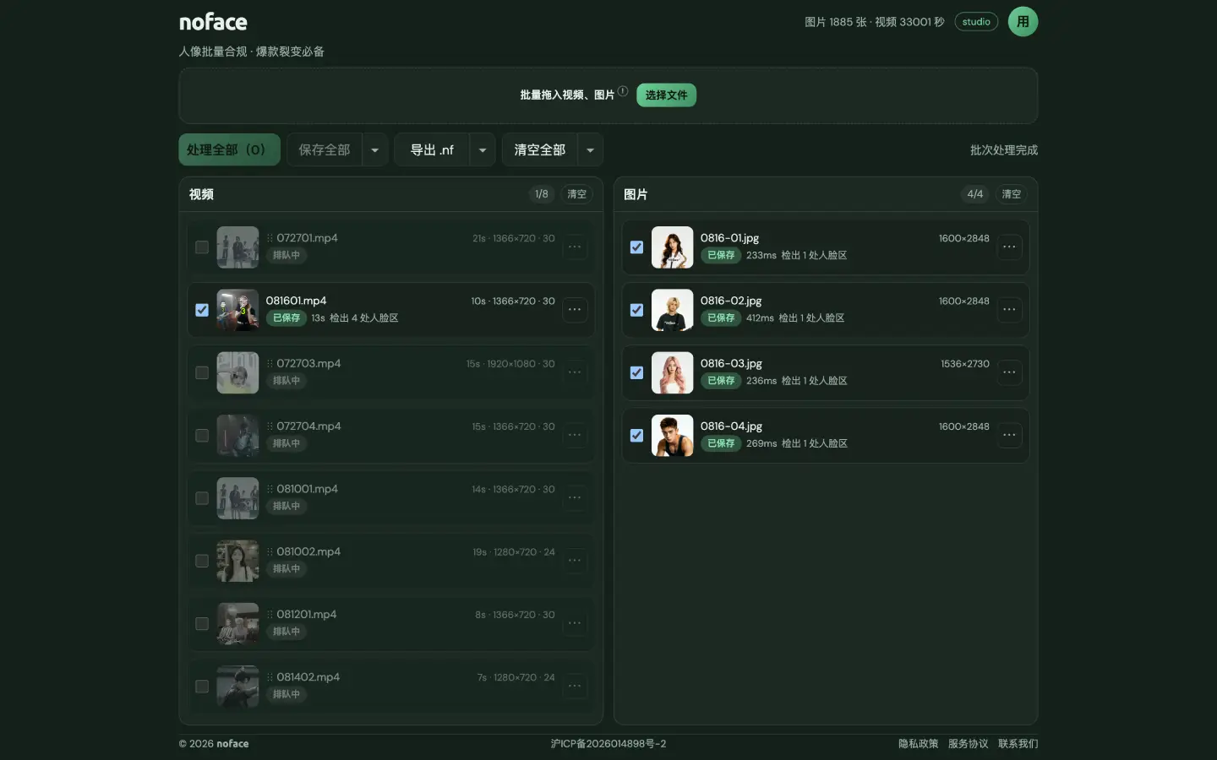Click the 导出 .nf button
Image resolution: width=1217 pixels, height=760 pixels.
coord(432,149)
